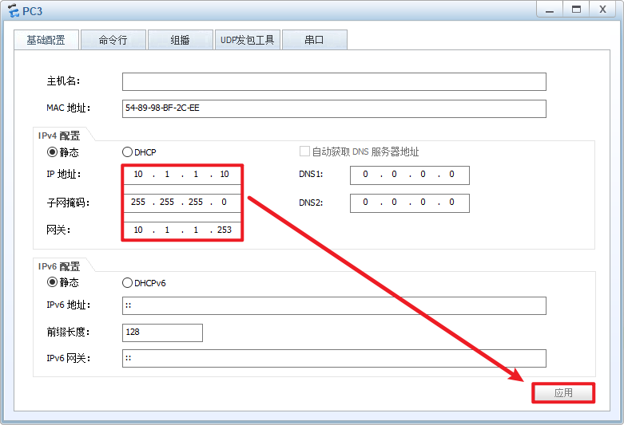624x425 pixels.
Task: Focus the IP 地址 input field
Action: tap(182, 175)
